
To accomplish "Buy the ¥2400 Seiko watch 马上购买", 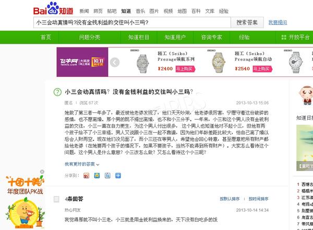I will pos(185,69).
